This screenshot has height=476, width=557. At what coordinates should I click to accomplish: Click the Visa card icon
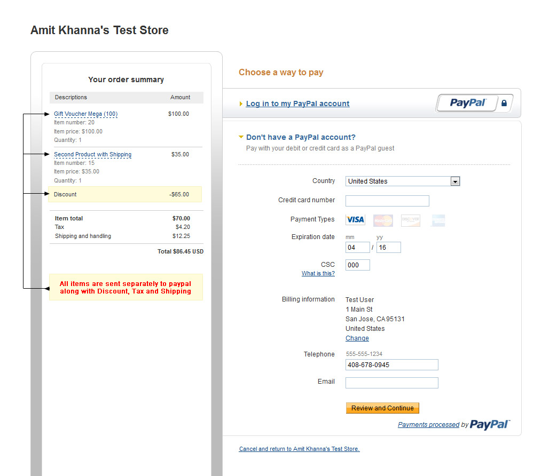click(x=355, y=220)
